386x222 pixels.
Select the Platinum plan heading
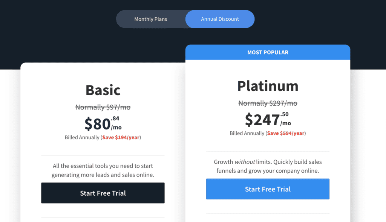coord(268,86)
